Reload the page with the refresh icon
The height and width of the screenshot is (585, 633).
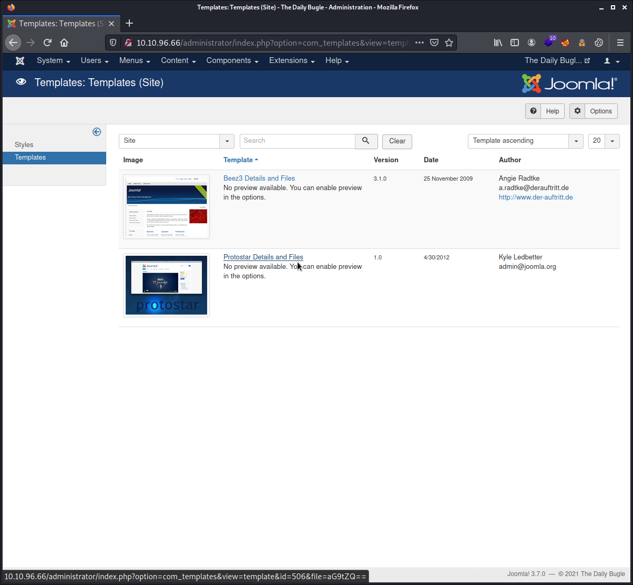click(x=47, y=43)
